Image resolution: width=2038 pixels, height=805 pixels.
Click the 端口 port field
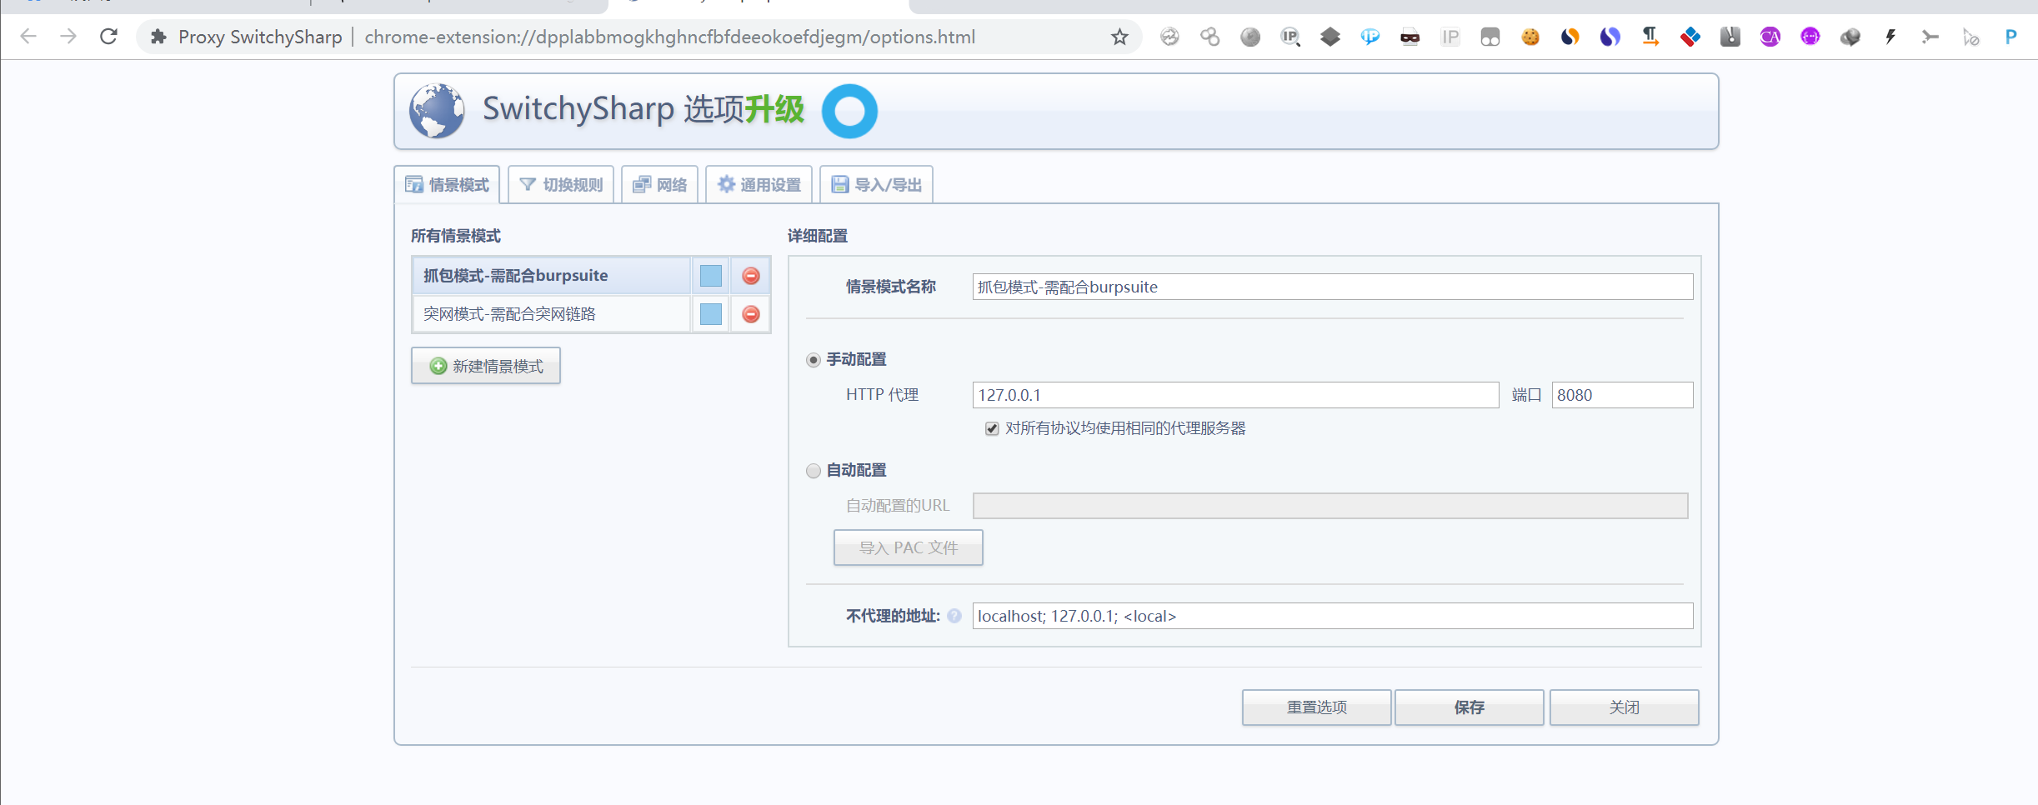[1622, 395]
